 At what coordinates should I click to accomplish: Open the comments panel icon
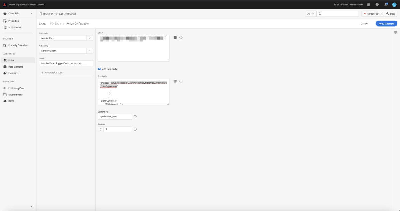[396, 33]
